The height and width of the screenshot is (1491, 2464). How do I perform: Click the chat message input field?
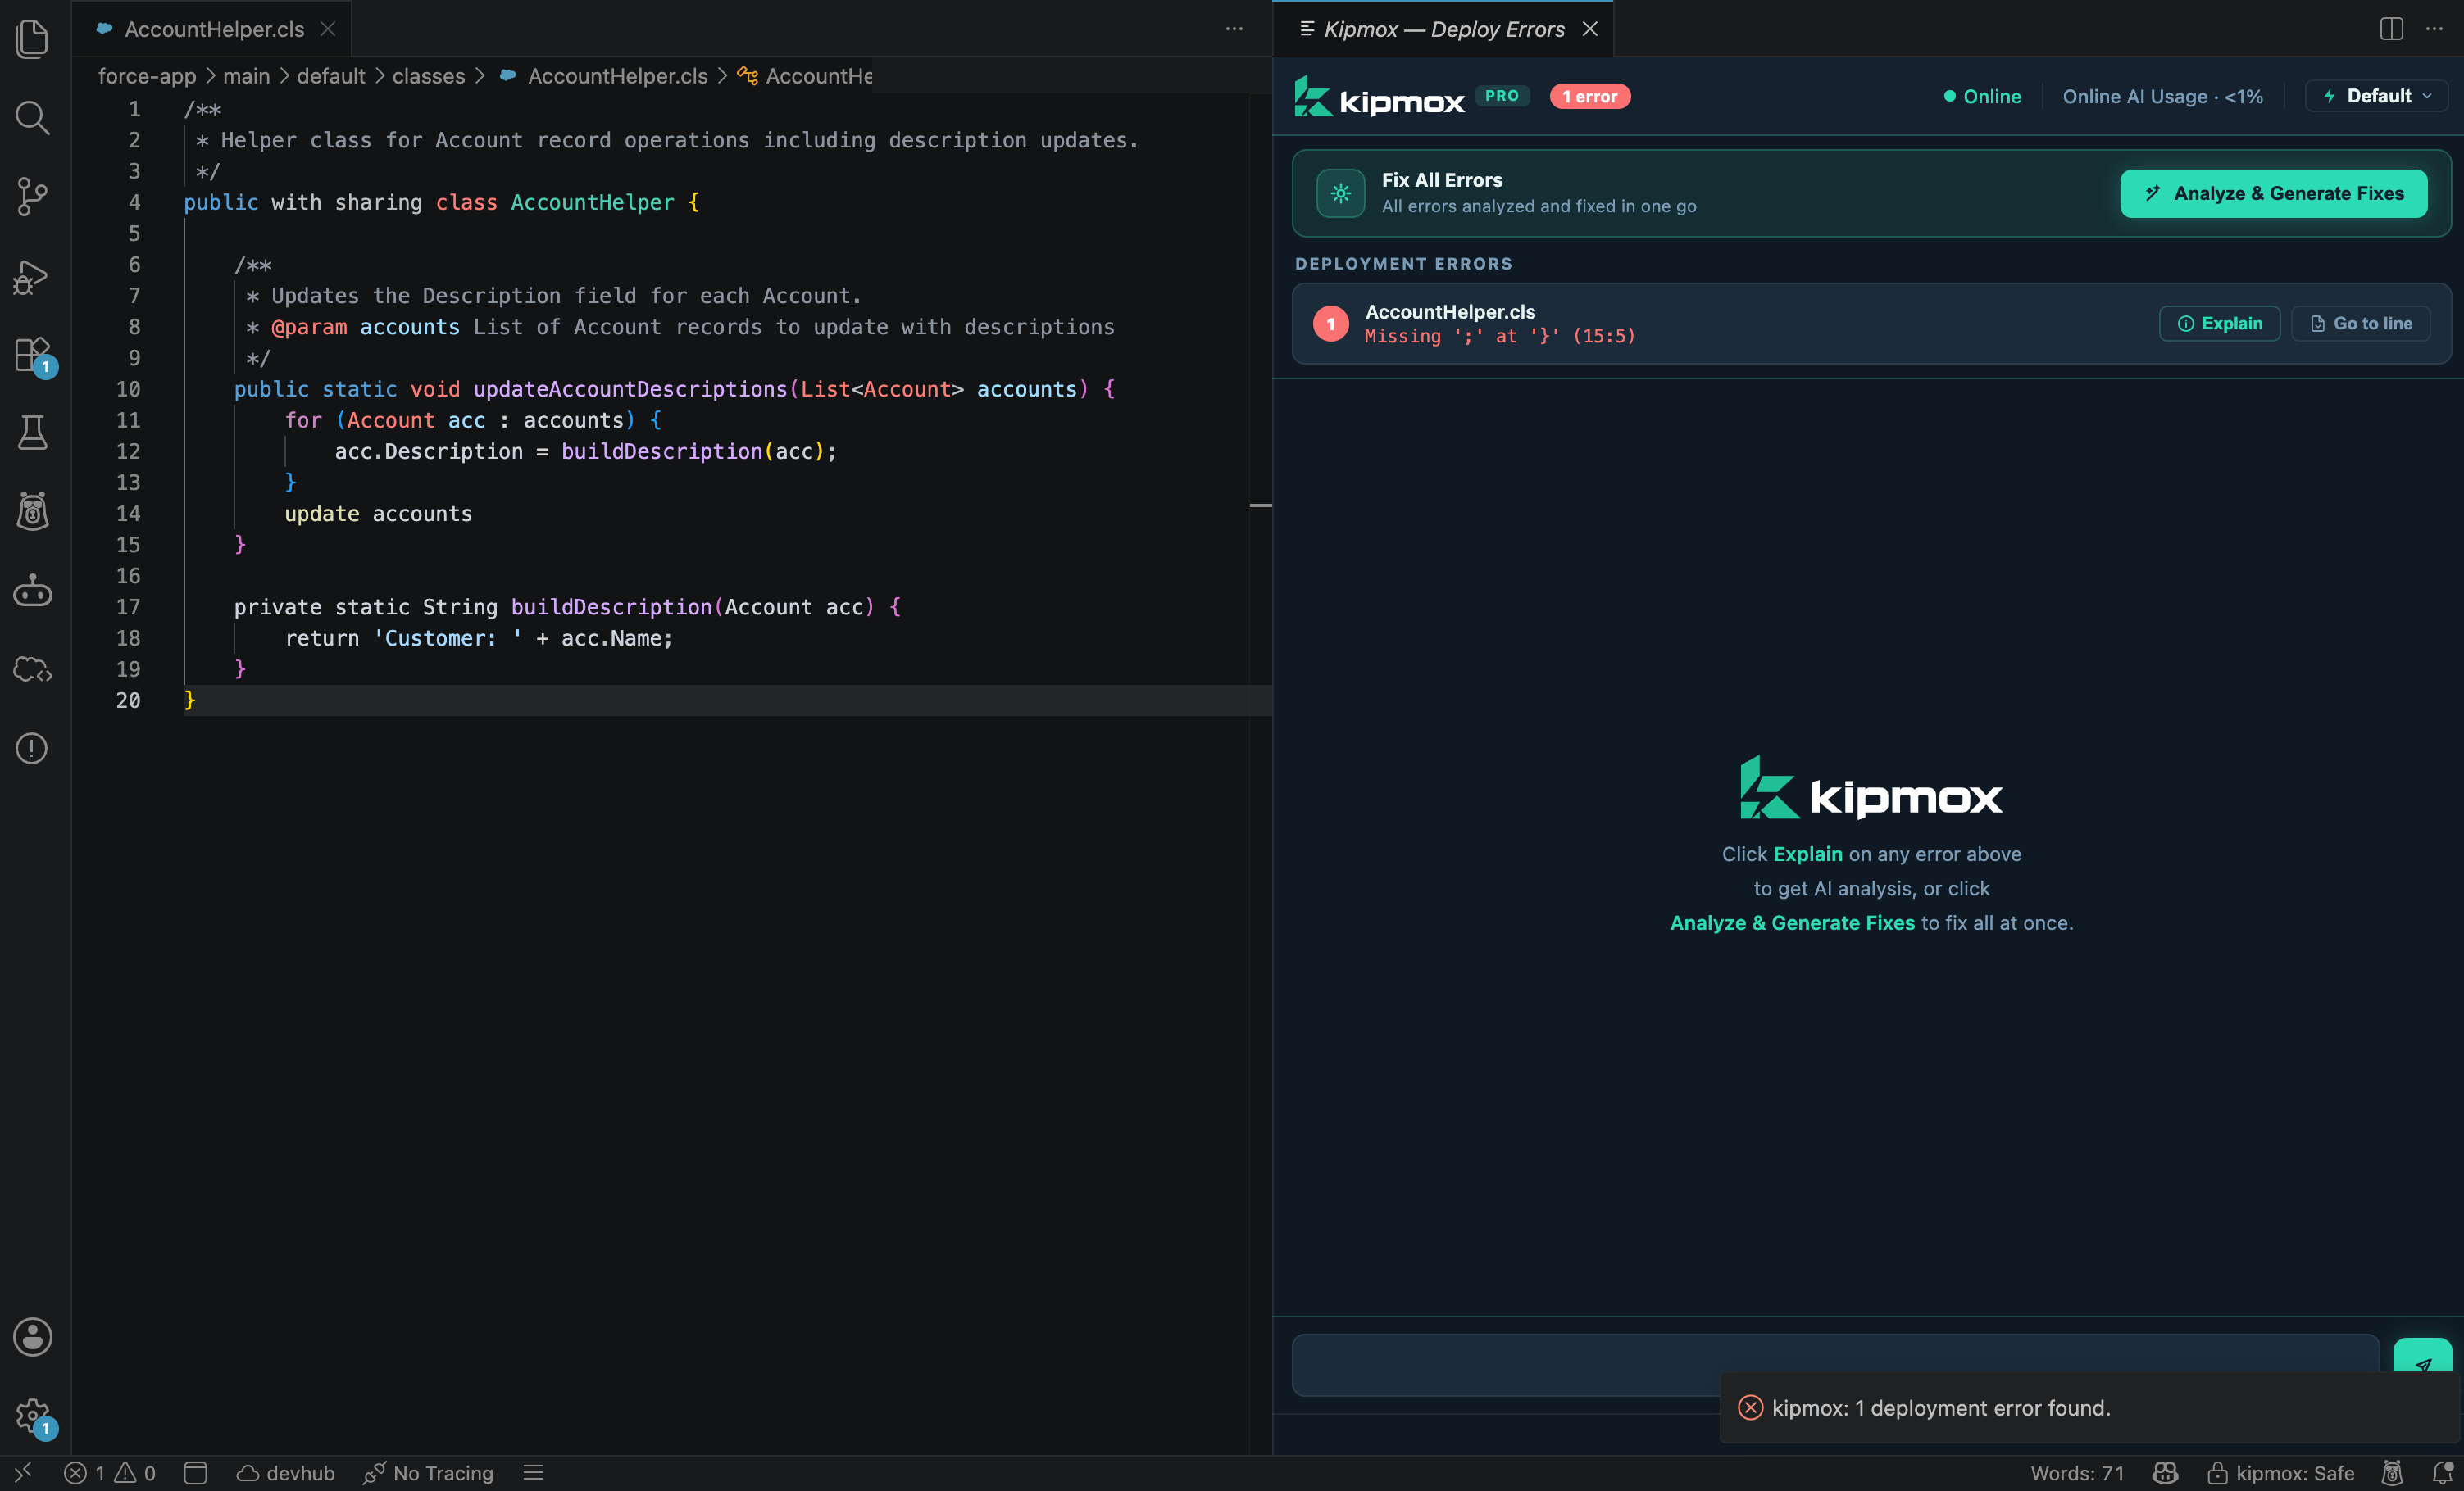click(x=1835, y=1364)
